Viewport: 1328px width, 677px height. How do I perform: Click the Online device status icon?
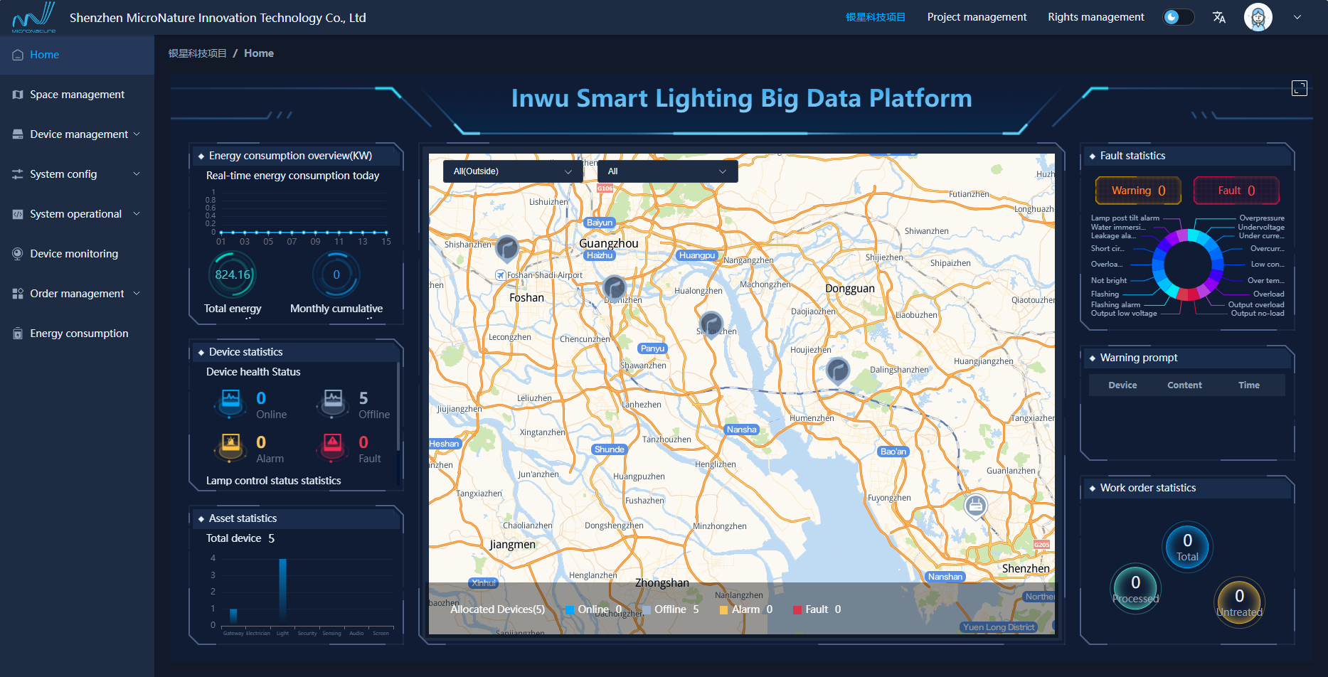coord(230,402)
